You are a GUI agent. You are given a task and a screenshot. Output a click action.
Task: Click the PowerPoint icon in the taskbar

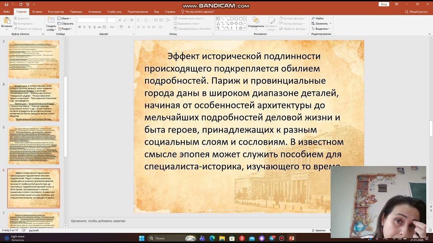click(292, 238)
